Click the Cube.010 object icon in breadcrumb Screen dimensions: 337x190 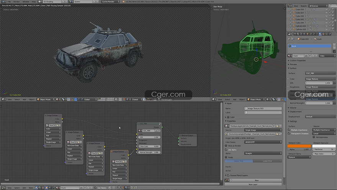tap(299, 39)
